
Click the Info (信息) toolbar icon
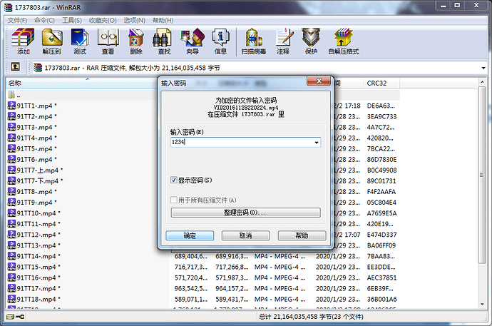(x=220, y=41)
